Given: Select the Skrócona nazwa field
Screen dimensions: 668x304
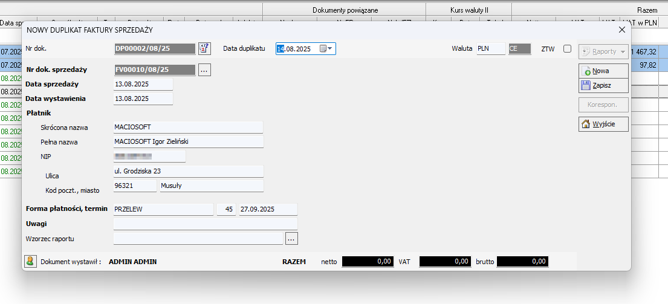Looking at the screenshot, I should click(188, 127).
